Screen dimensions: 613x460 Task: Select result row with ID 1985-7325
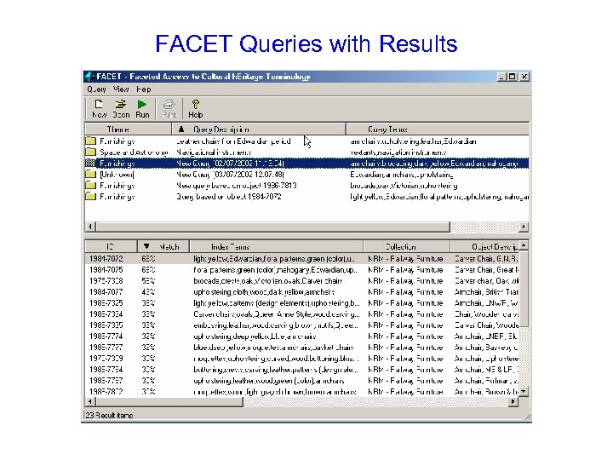tap(302, 302)
